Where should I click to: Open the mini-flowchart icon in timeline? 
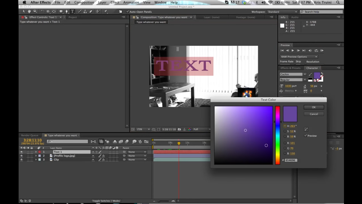pyautogui.click(x=94, y=142)
